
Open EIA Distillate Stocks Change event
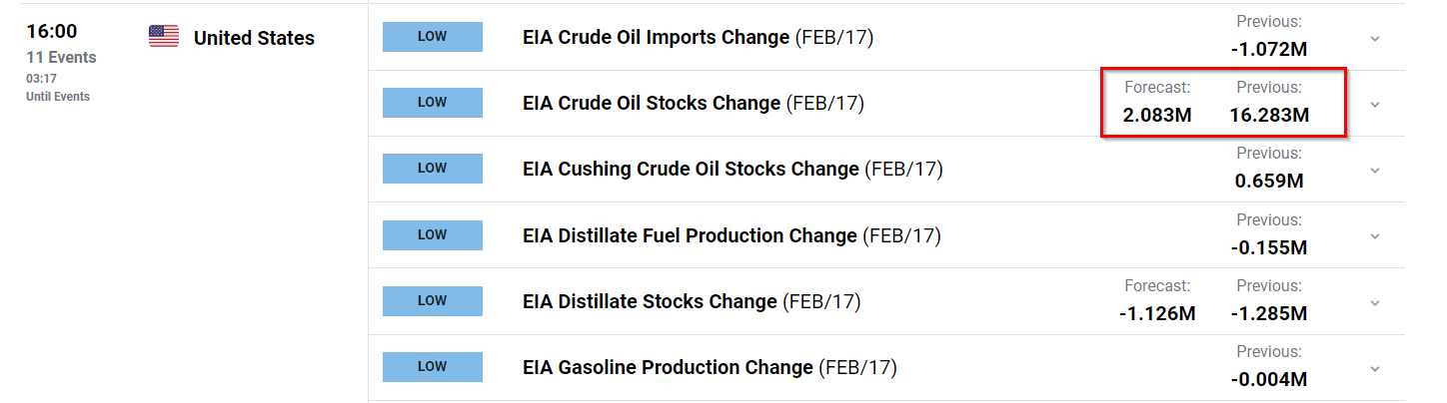(x=692, y=301)
